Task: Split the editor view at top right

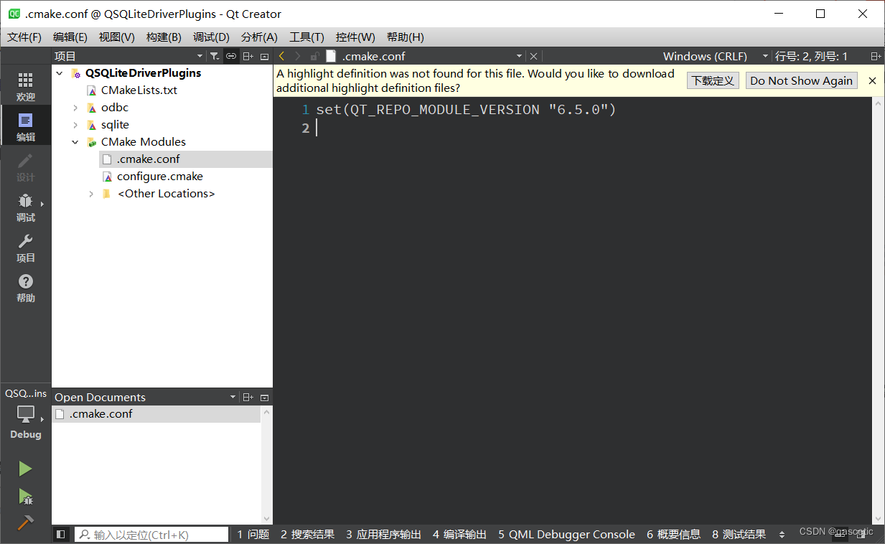Action: pos(876,56)
